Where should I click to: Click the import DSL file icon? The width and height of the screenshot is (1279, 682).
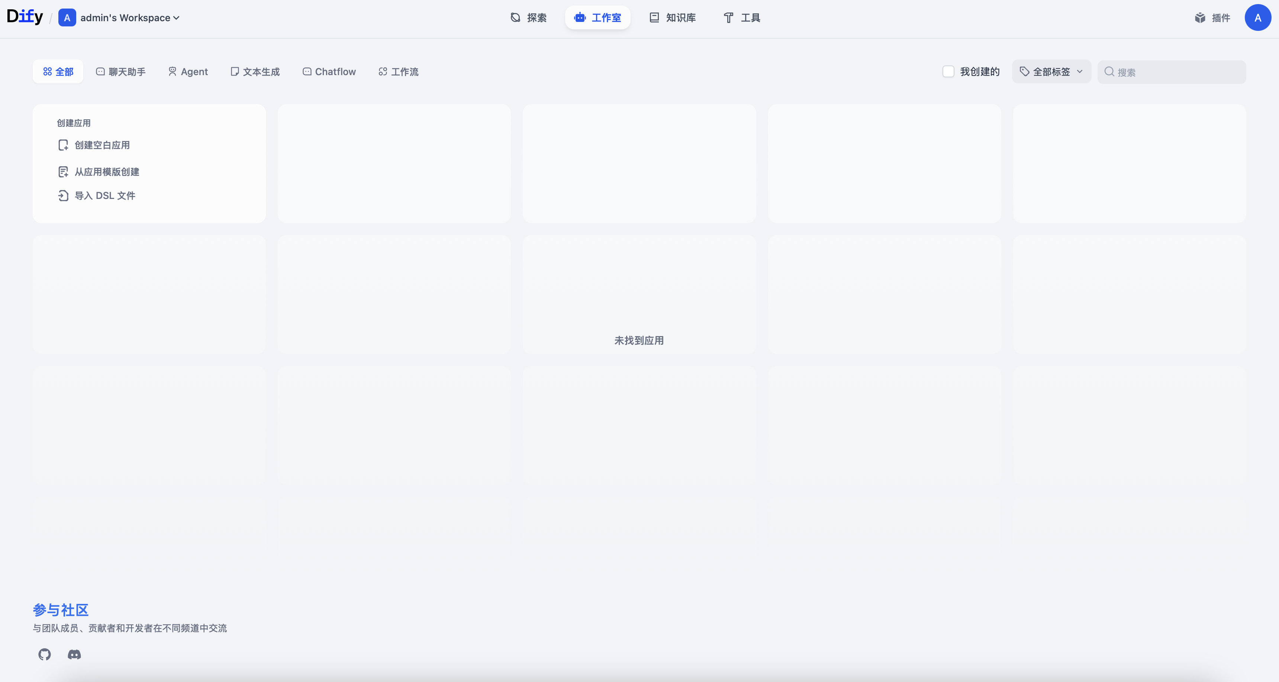point(63,196)
